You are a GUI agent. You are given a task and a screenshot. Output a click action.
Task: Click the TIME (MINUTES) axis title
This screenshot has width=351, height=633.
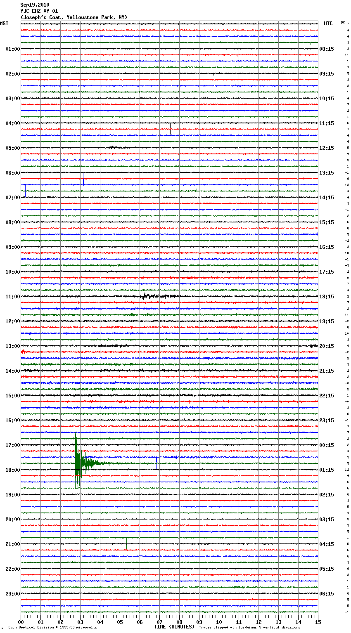pyautogui.click(x=174, y=627)
